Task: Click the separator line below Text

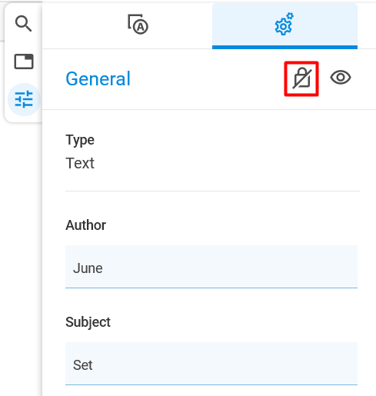Action: pyautogui.click(x=212, y=191)
